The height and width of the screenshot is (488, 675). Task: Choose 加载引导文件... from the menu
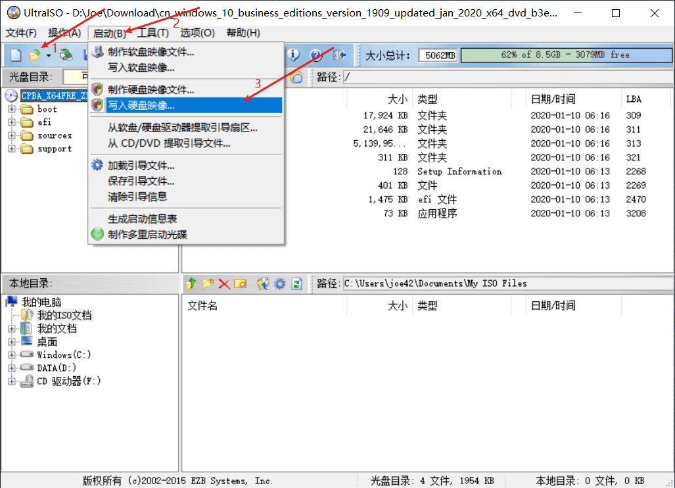187,165
